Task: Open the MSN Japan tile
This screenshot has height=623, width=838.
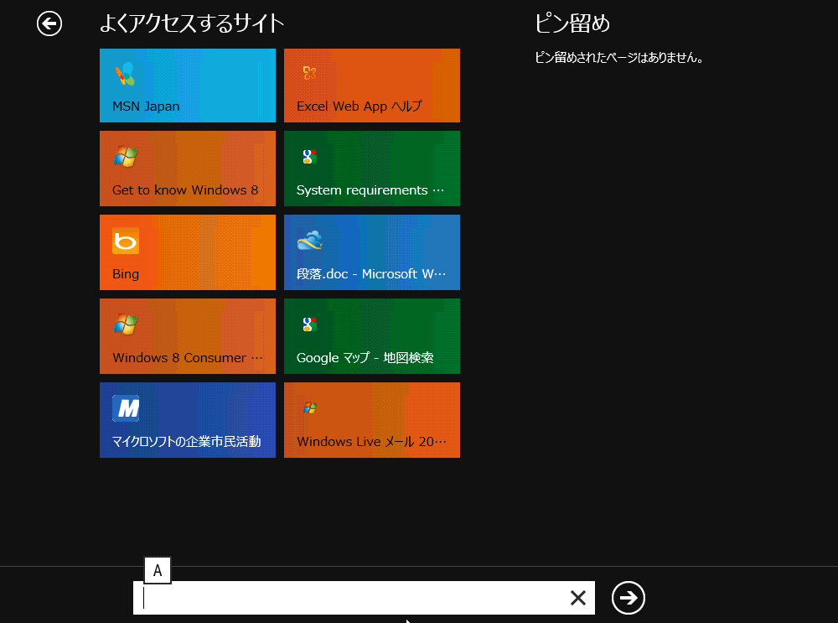Action: [x=188, y=86]
